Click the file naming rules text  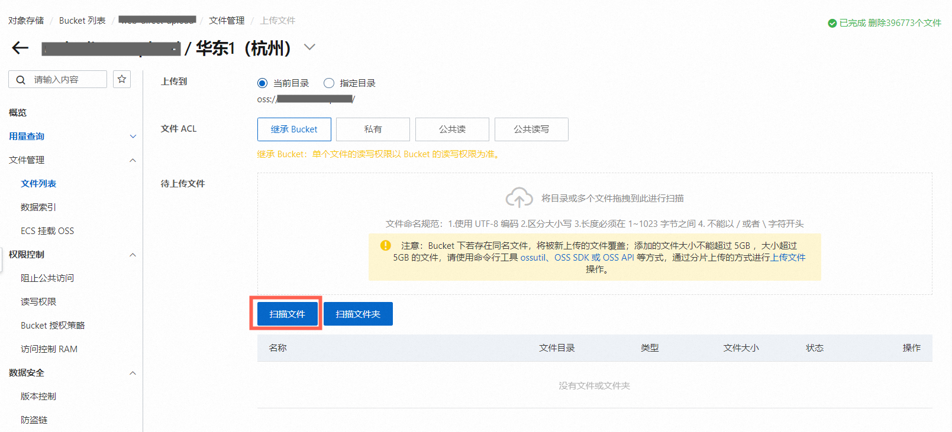(595, 224)
